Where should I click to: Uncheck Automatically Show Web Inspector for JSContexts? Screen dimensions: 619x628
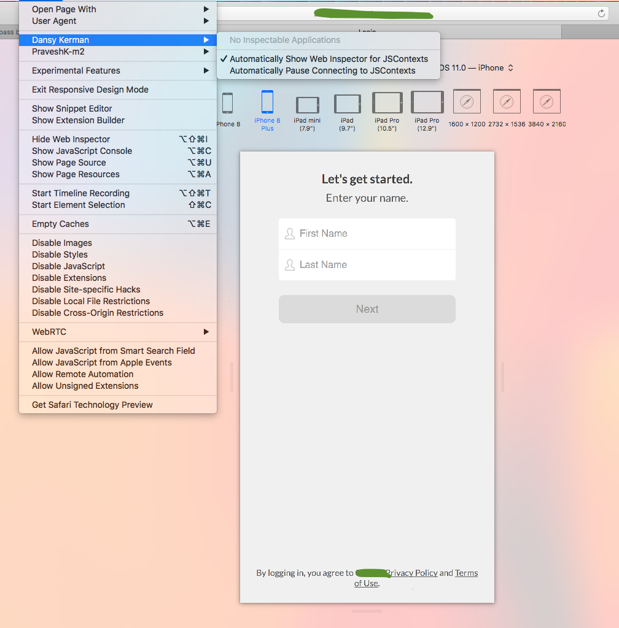[x=332, y=59]
